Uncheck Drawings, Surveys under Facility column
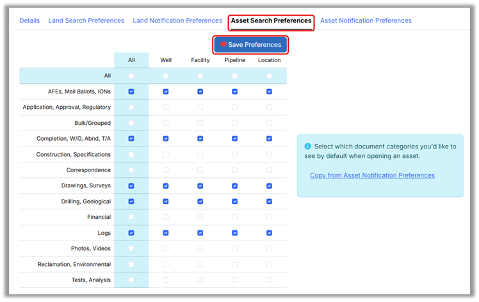The image size is (479, 302). (200, 186)
